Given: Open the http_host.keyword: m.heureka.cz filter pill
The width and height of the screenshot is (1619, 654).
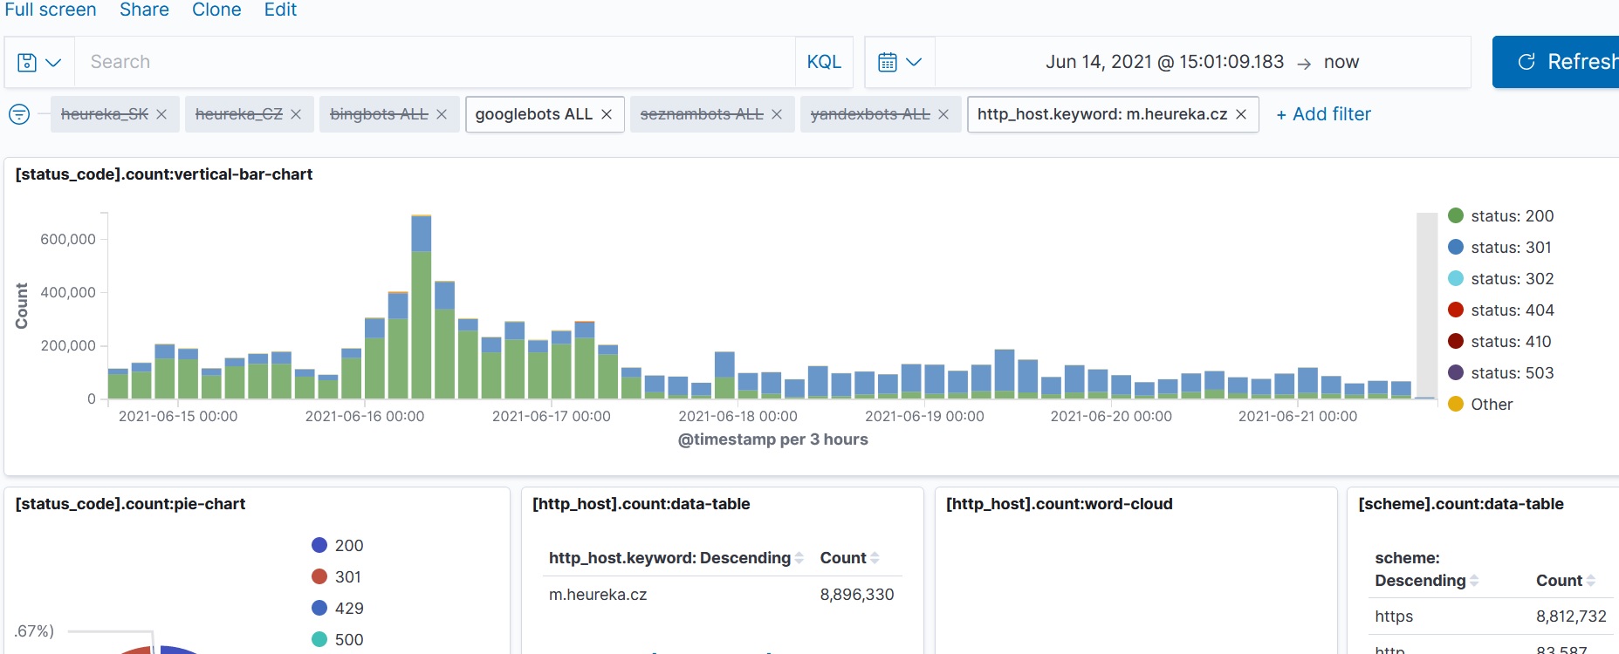Looking at the screenshot, I should tap(1102, 114).
